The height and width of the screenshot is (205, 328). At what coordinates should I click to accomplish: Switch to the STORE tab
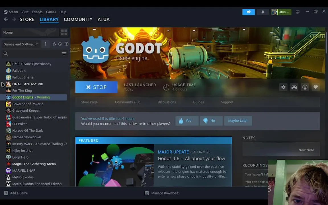click(27, 19)
